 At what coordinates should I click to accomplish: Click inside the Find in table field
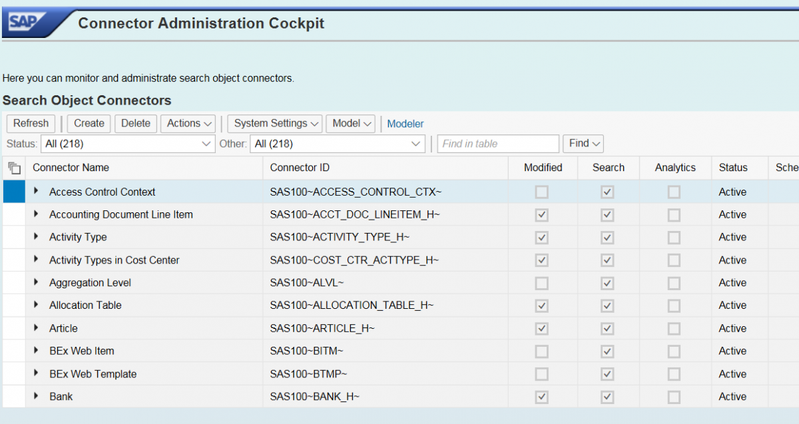click(497, 143)
